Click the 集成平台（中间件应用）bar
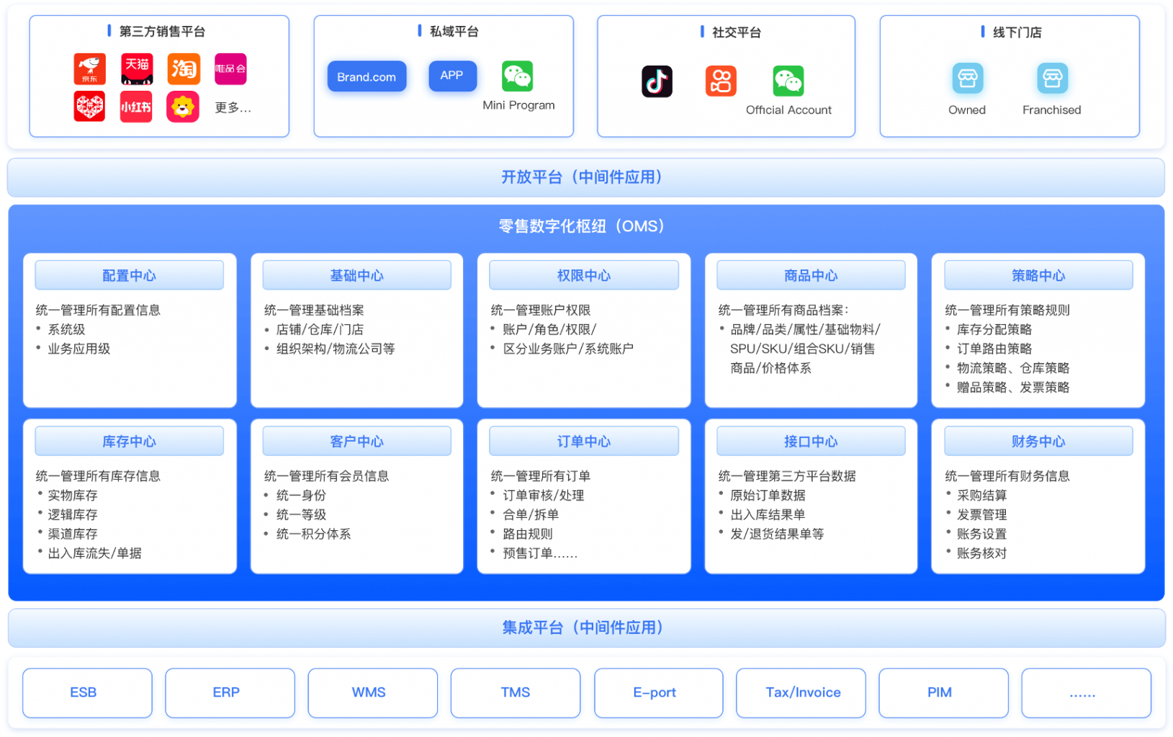Viewport: 1173px width, 737px height. (x=586, y=627)
